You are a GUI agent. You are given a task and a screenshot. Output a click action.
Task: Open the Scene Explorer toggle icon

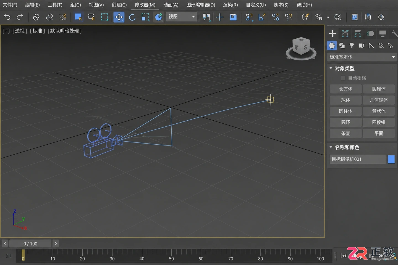(354, 17)
